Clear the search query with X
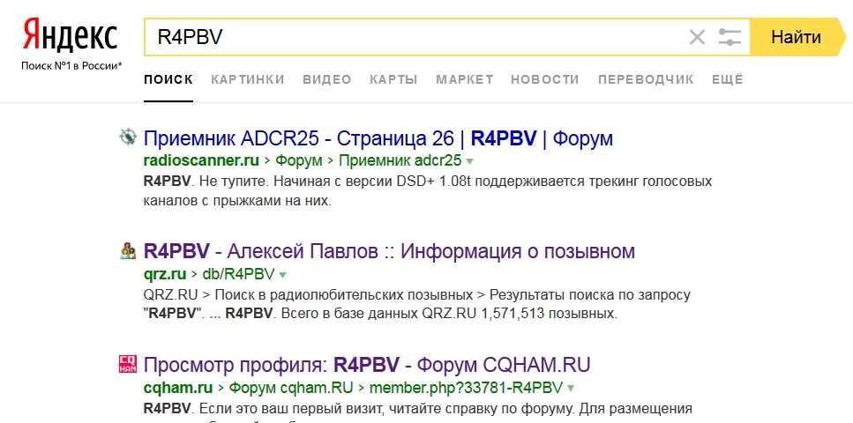Screen dimensions: 853x423 pos(697,38)
